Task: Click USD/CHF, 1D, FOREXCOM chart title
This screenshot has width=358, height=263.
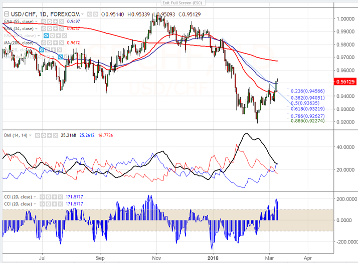Action: [x=46, y=14]
